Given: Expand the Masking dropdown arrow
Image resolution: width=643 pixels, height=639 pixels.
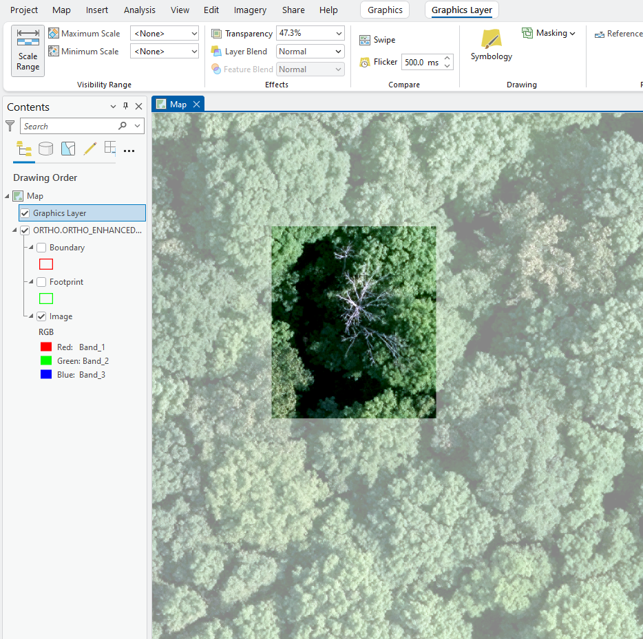Looking at the screenshot, I should pos(573,33).
